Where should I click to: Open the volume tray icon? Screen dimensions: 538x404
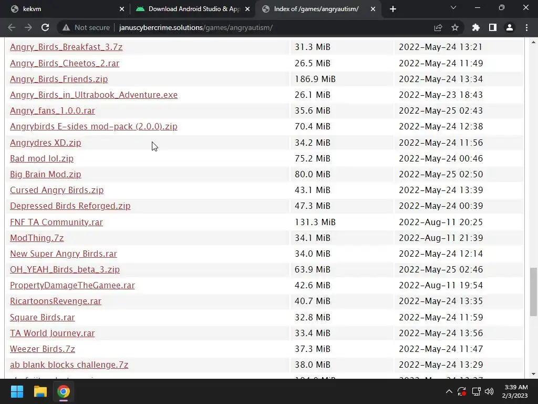[x=489, y=391]
